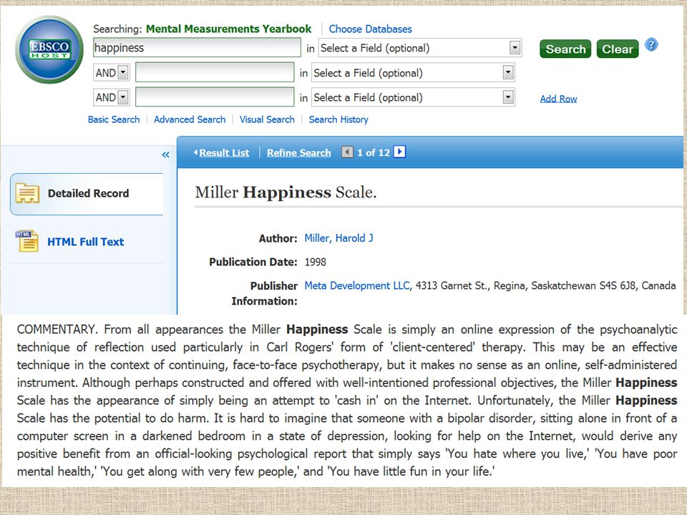Open second row Select a Field dropdown
This screenshot has height=515, width=687.
tap(413, 73)
